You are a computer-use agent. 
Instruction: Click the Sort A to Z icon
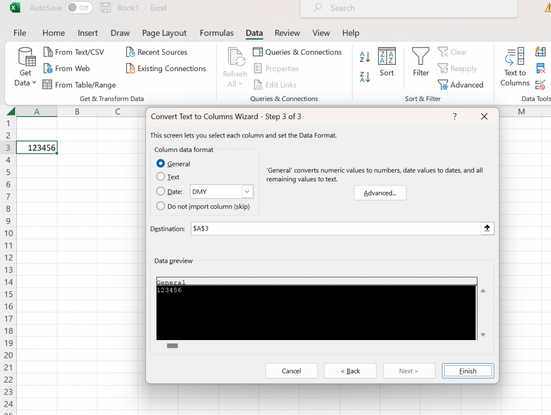tap(365, 57)
